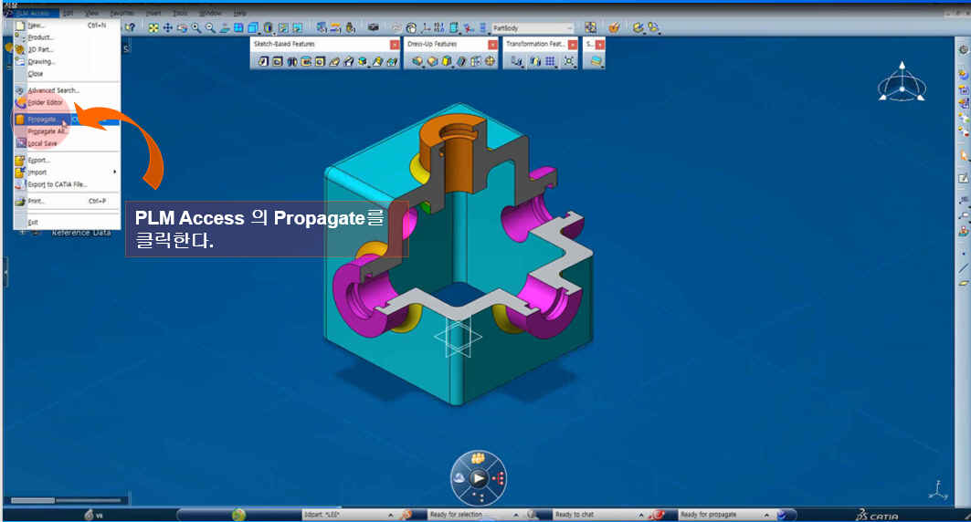Close the Sketch-Based Features toolbar
This screenshot has width=971, height=522.
(x=395, y=44)
